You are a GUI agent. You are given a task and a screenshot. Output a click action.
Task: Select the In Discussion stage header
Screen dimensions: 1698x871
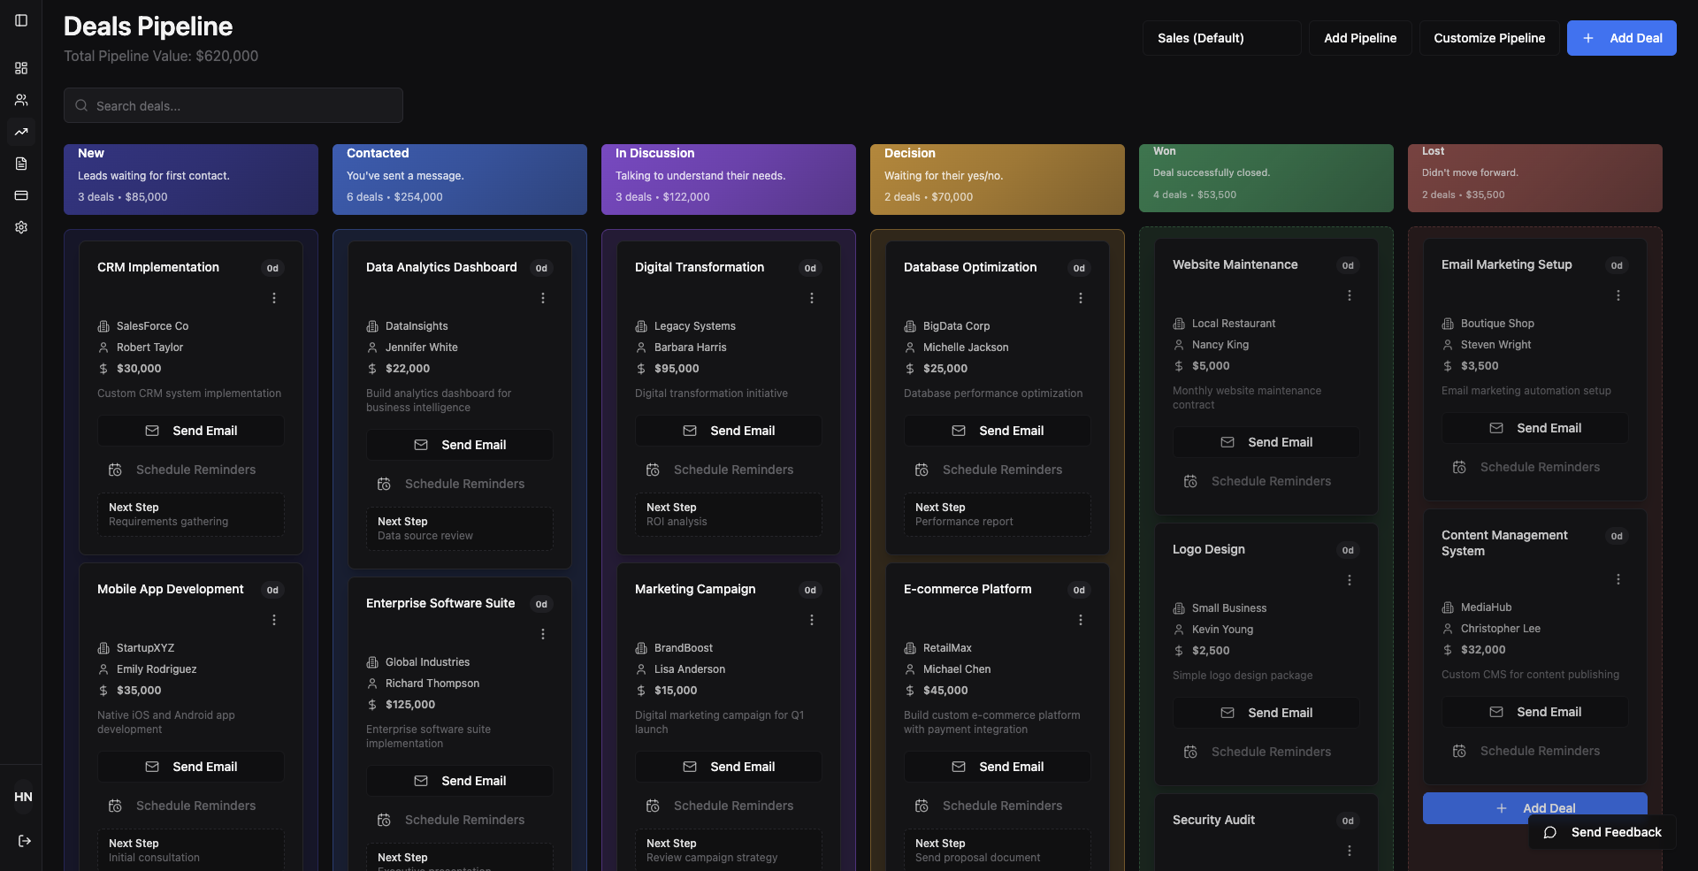[729, 180]
